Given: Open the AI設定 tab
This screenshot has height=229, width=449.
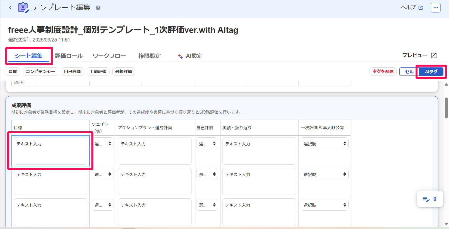Looking at the screenshot, I should coord(190,56).
